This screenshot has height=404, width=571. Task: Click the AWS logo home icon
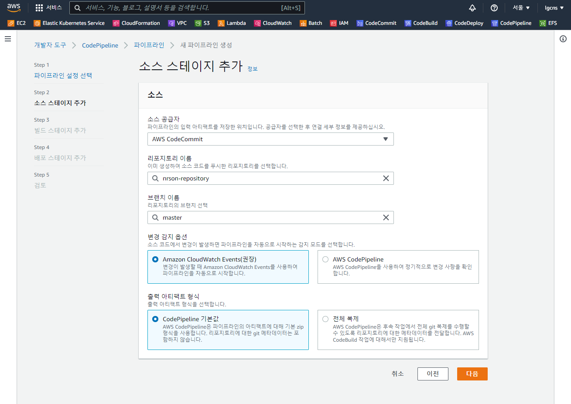(x=14, y=7)
